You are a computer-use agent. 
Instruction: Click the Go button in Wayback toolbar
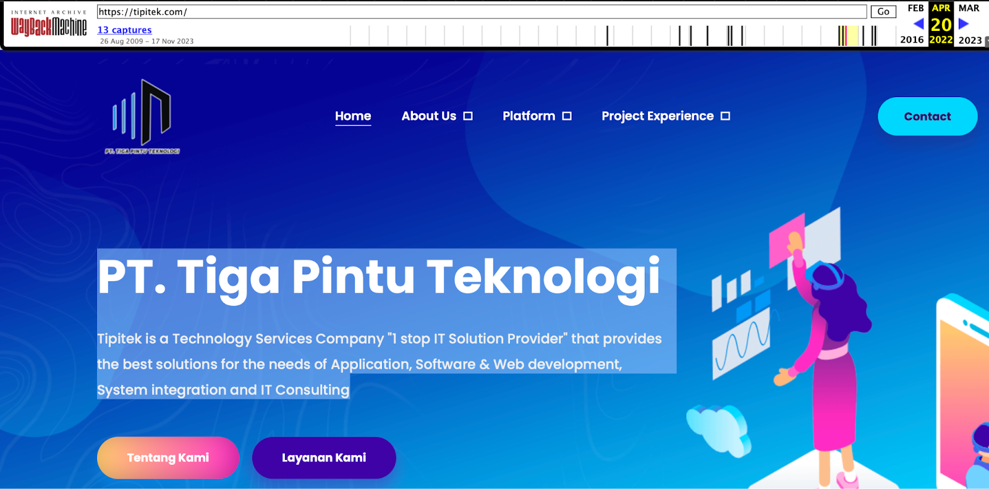(883, 12)
